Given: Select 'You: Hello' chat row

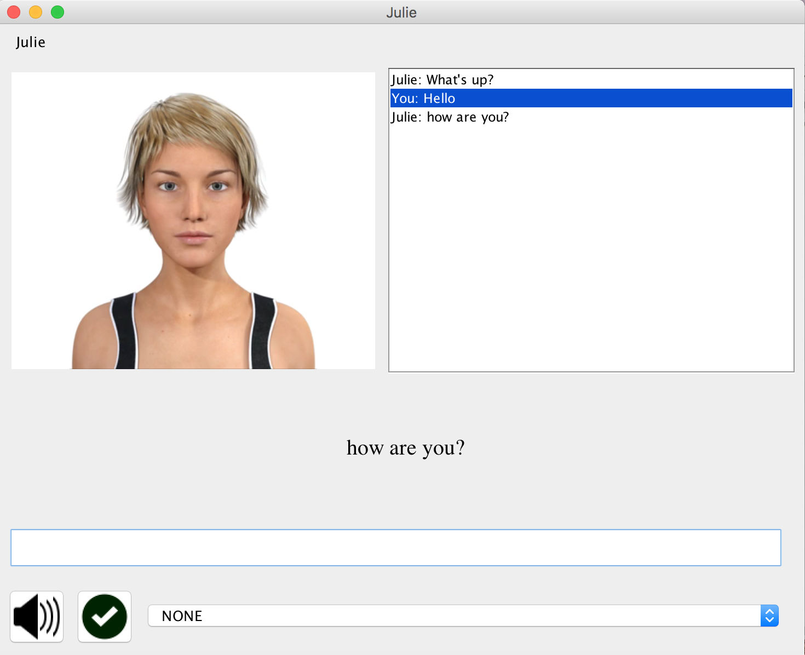Looking at the screenshot, I should point(591,98).
